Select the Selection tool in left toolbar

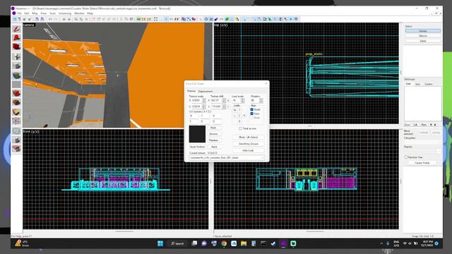tap(16, 29)
